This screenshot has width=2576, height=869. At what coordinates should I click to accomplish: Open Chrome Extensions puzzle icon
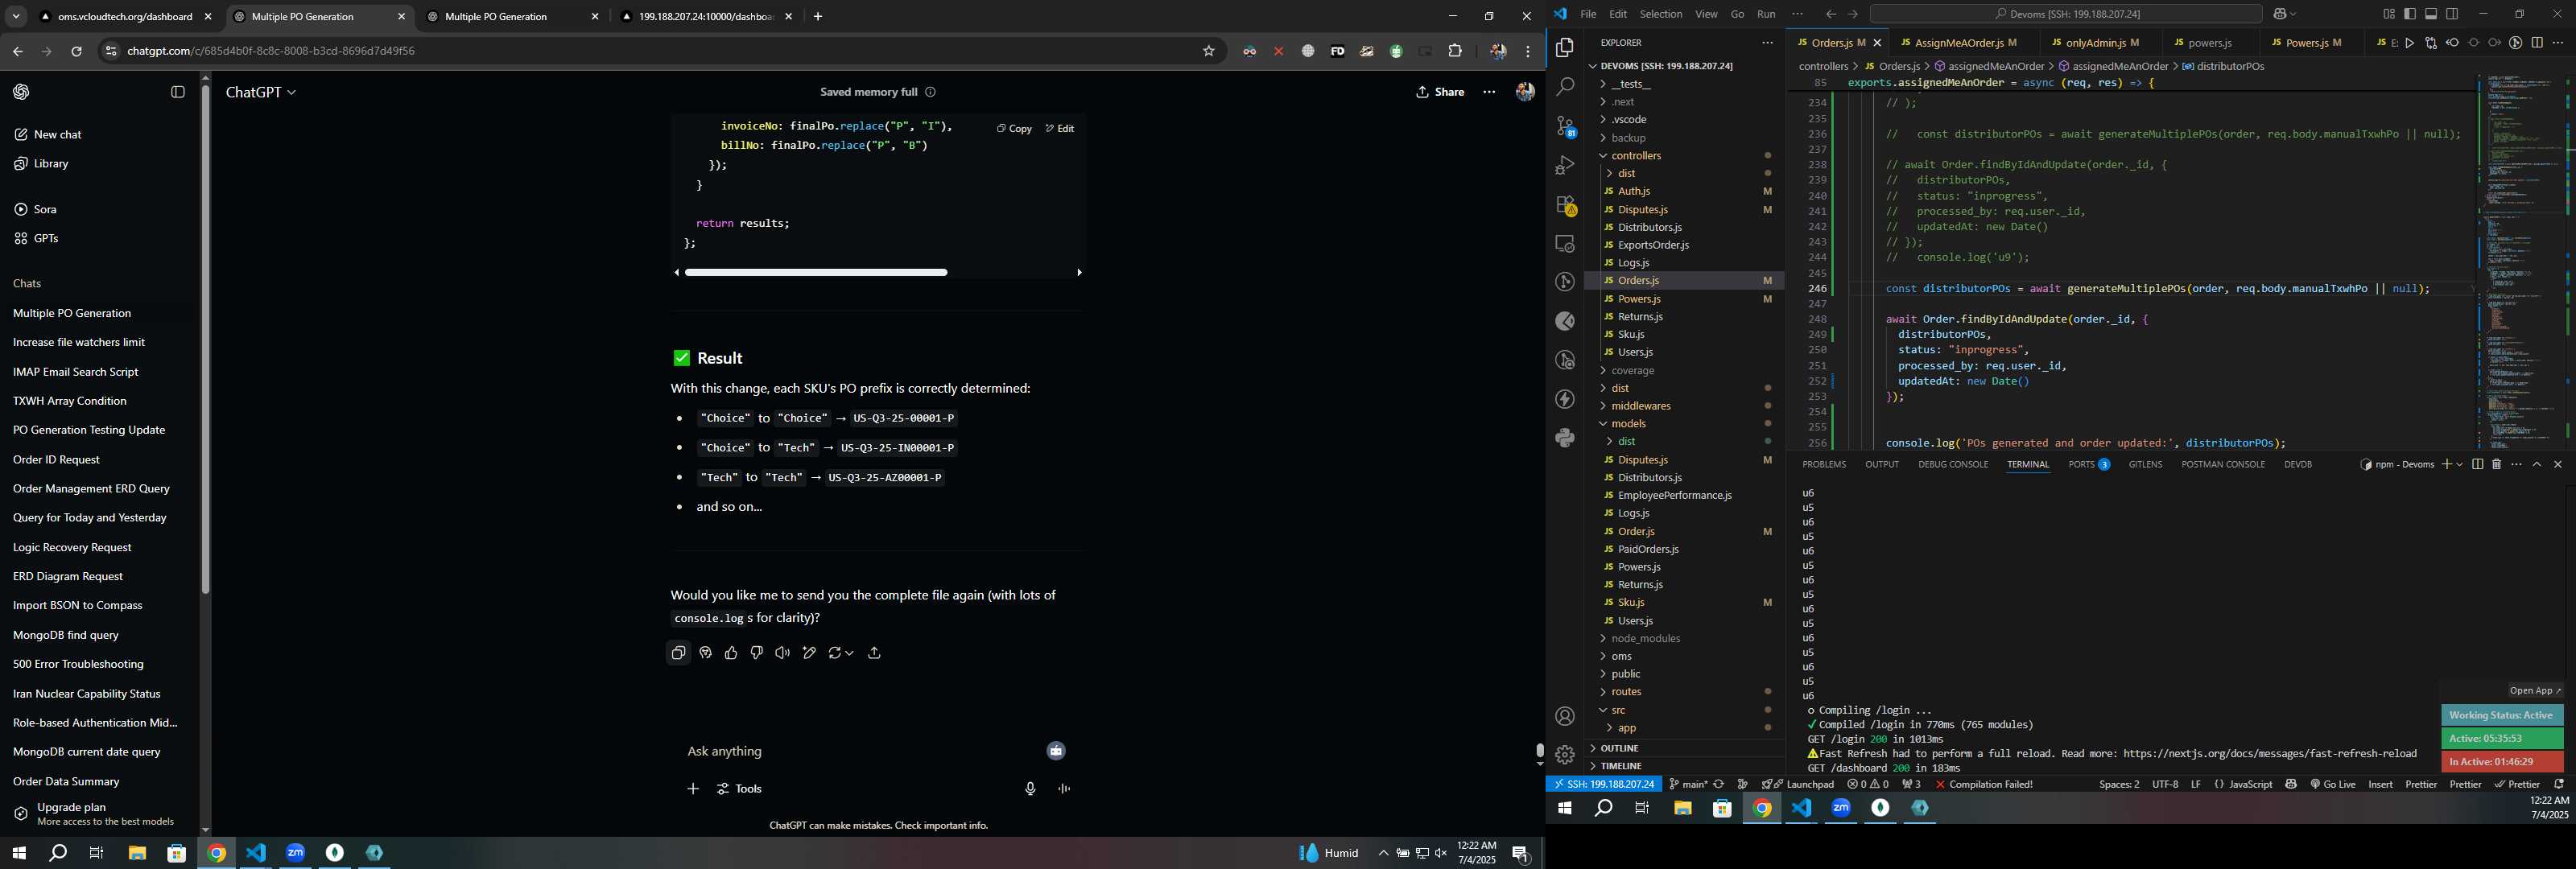[x=1455, y=51]
